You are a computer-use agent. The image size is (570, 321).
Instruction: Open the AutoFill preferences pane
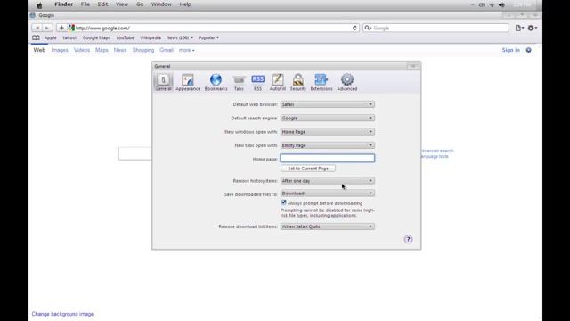tap(277, 82)
